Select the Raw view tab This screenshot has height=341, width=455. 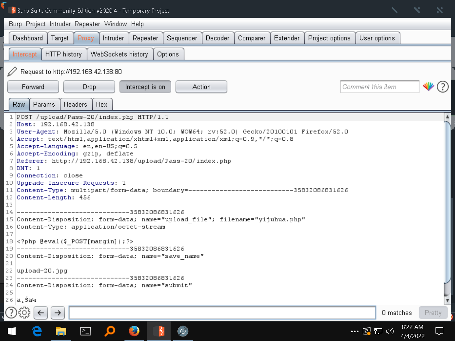[19, 104]
